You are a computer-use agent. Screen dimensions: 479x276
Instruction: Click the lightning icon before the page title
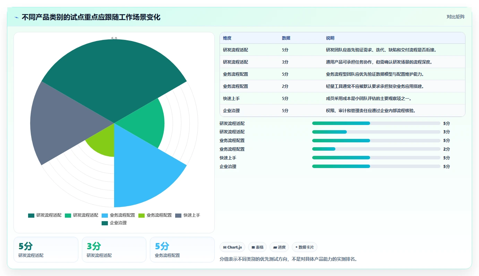(16, 17)
